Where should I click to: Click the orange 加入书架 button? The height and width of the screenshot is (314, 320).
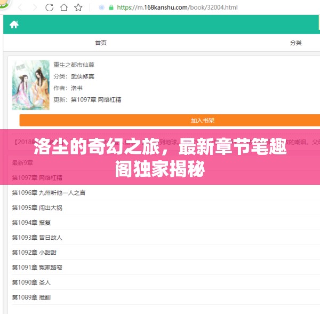point(170,120)
